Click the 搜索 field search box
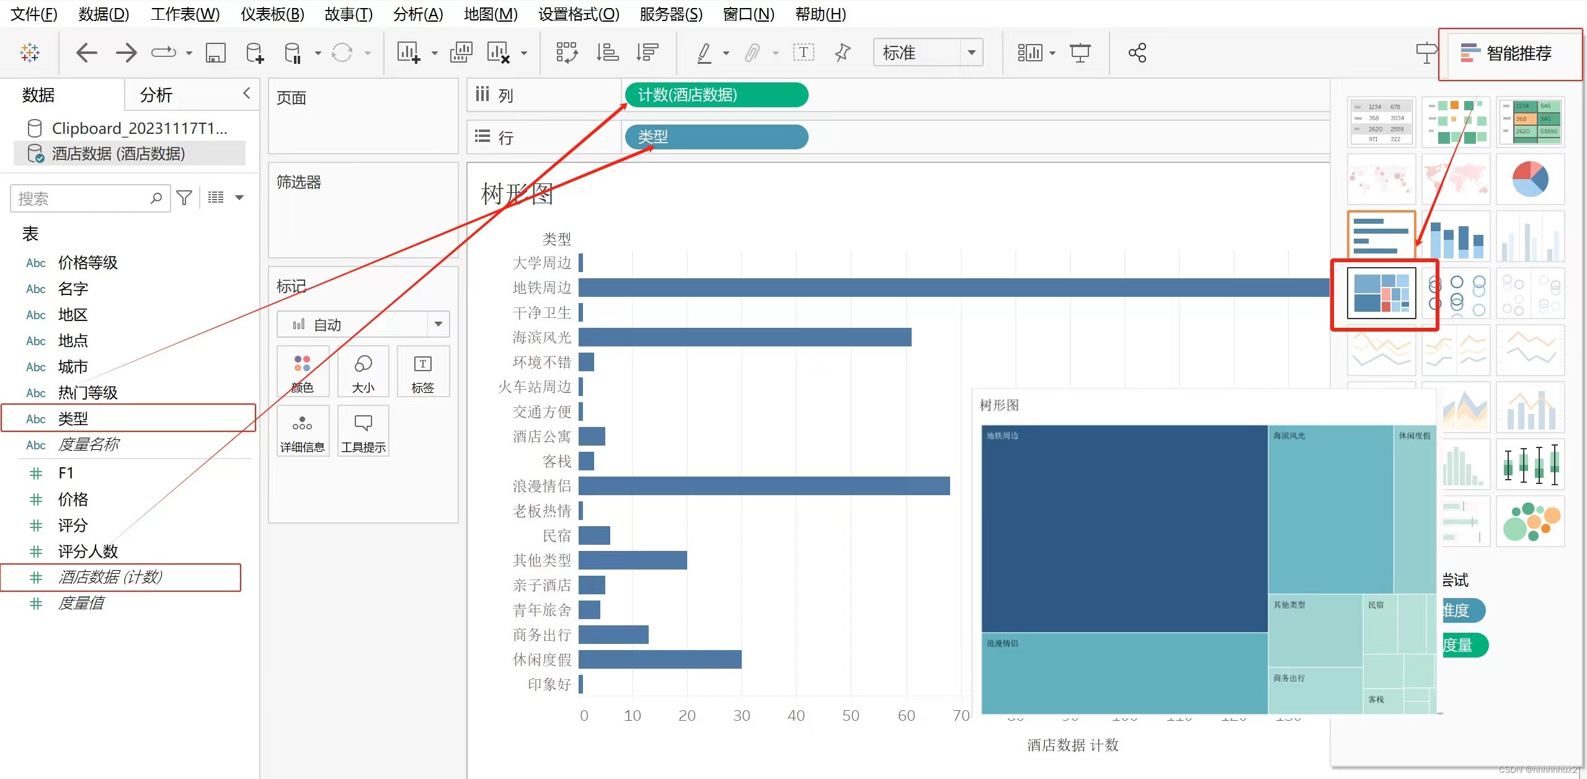Viewport: 1587px width, 779px height. click(81, 198)
